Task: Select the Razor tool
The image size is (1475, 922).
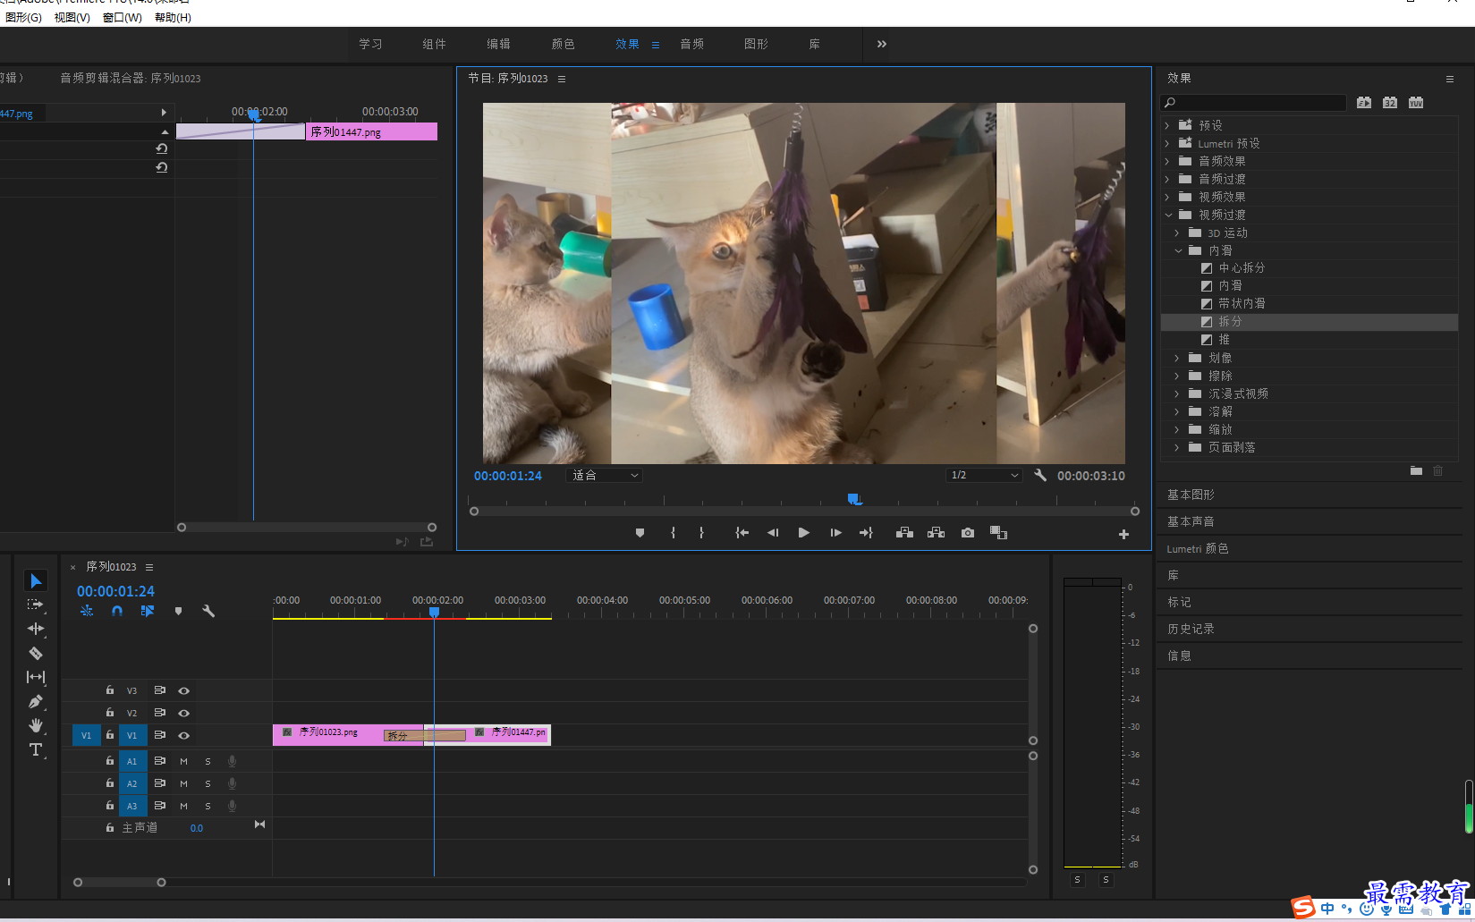Action: click(x=36, y=654)
